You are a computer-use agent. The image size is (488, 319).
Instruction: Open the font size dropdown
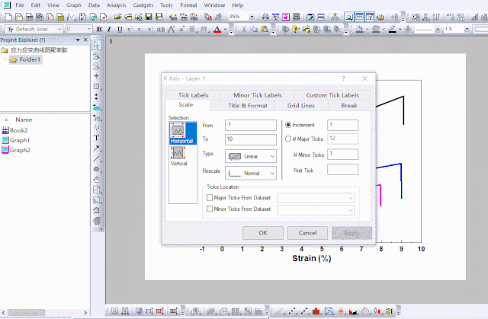pyautogui.click(x=89, y=30)
